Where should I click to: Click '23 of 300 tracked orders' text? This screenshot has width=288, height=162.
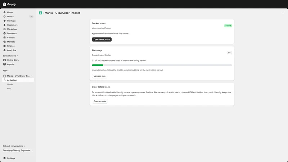119,60
